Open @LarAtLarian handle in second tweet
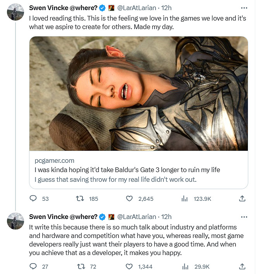The width and height of the screenshot is (256, 274). pos(137,217)
